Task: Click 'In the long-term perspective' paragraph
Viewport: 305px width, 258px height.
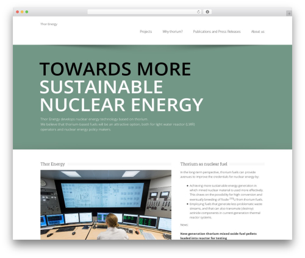Action: click(x=220, y=174)
